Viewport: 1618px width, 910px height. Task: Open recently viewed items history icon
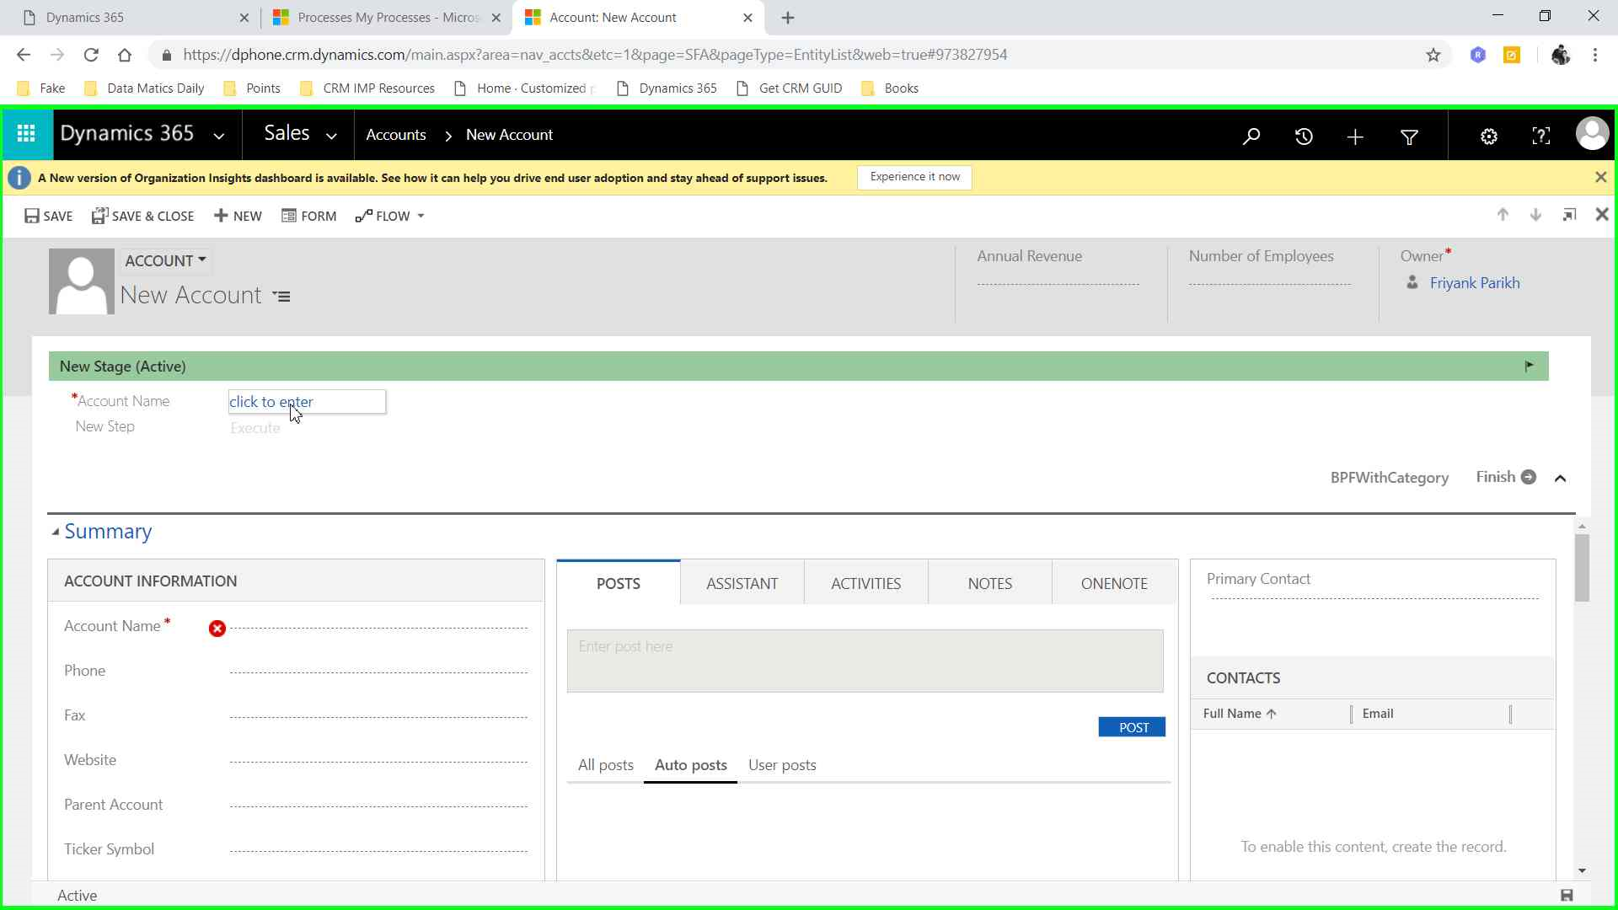[1304, 136]
